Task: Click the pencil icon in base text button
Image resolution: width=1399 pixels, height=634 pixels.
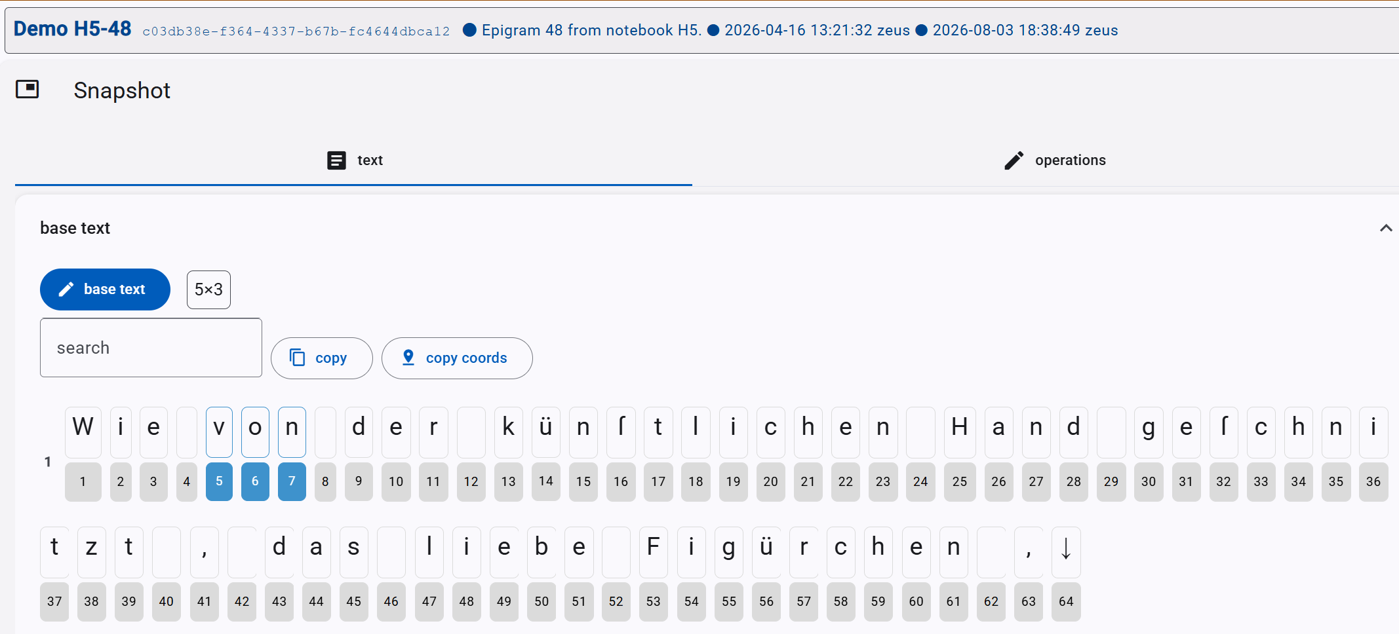Action: coord(66,289)
